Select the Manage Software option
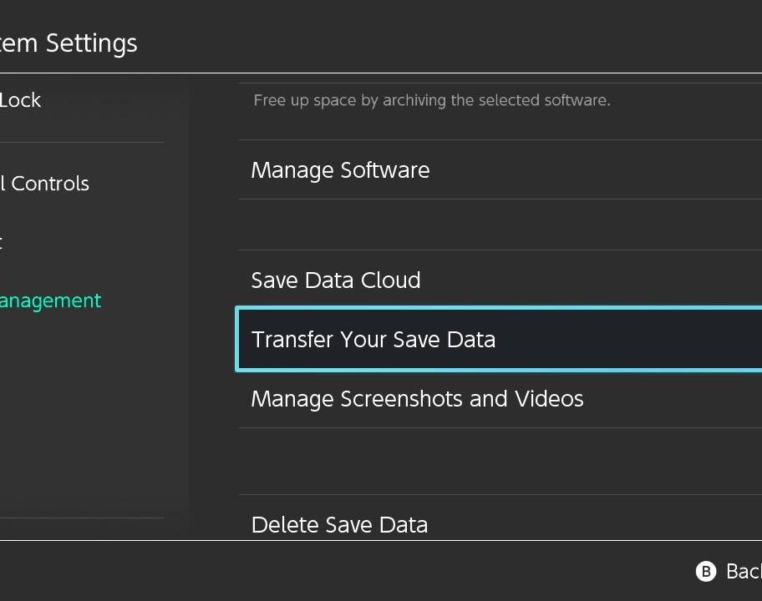The width and height of the screenshot is (762, 601). pos(340,170)
